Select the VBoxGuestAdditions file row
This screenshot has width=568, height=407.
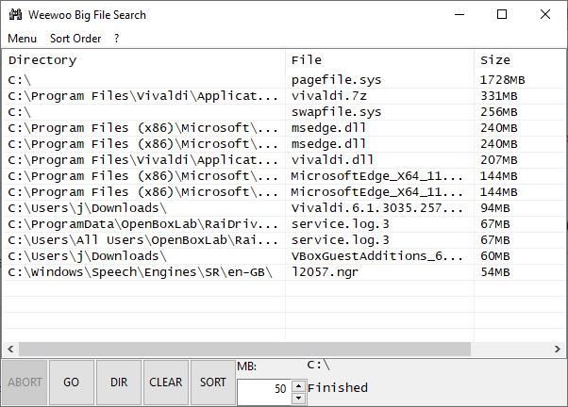(377, 256)
